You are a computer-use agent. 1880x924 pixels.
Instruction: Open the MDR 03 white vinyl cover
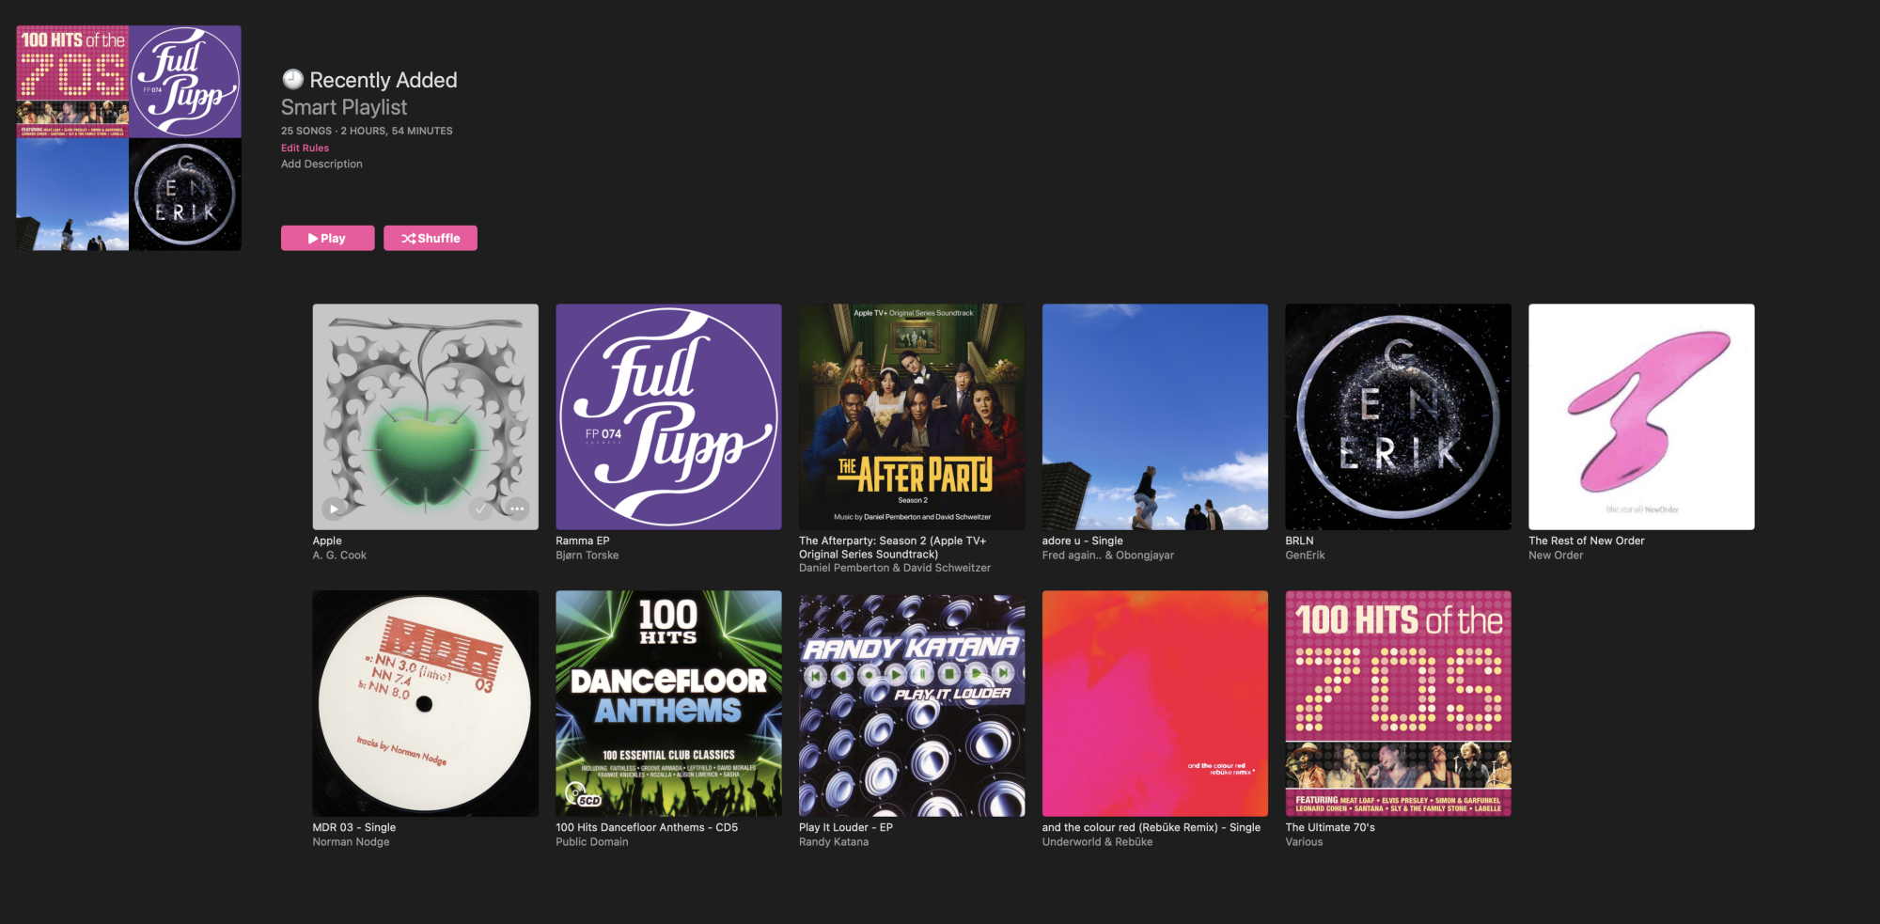tap(426, 703)
